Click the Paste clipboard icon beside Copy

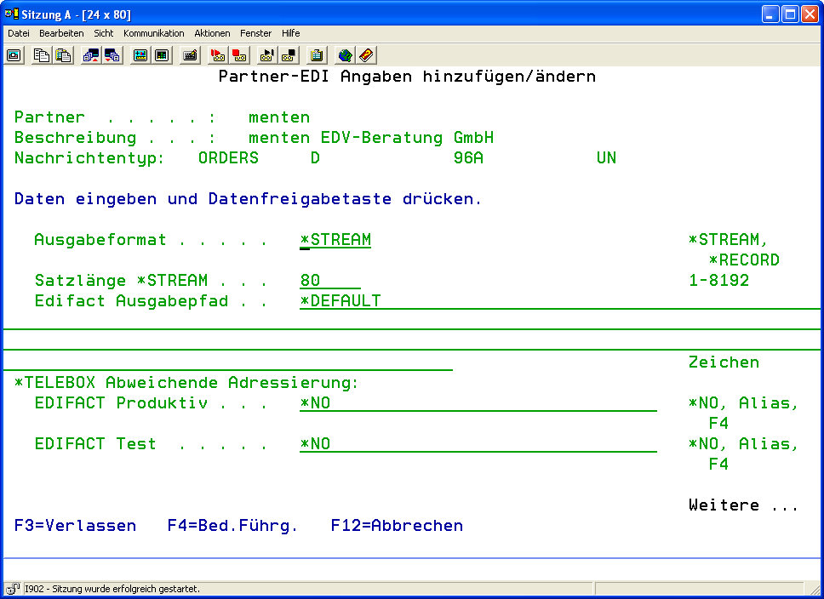coord(63,55)
